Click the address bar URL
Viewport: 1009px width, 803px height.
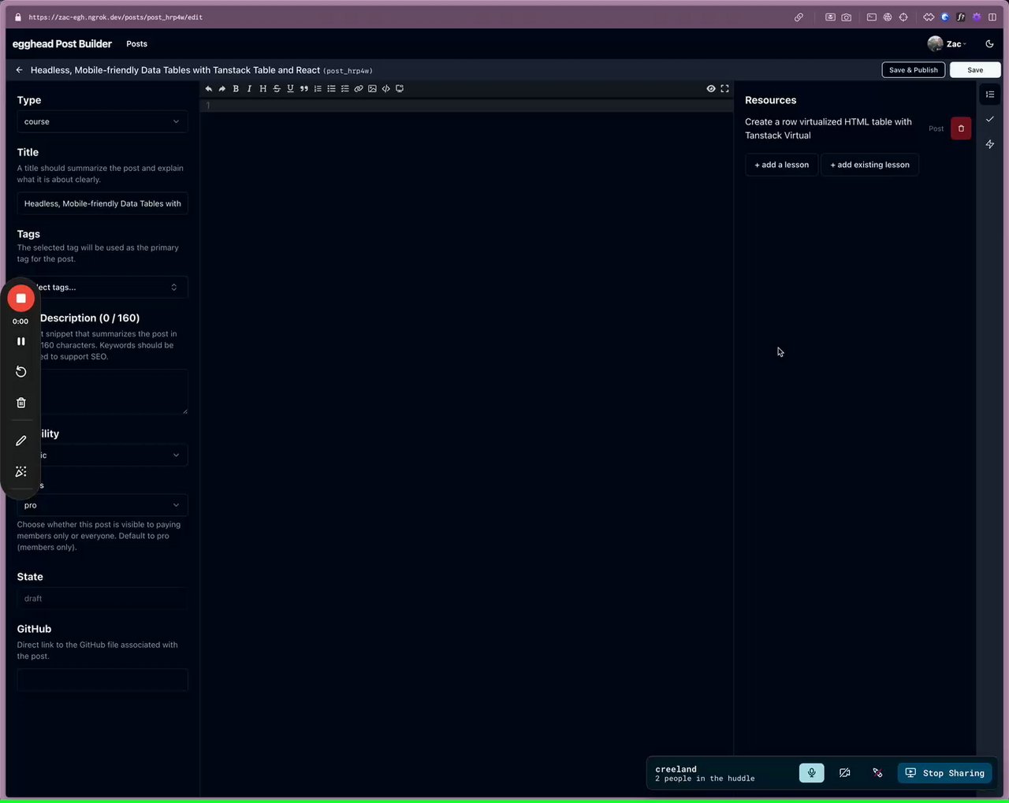point(116,17)
